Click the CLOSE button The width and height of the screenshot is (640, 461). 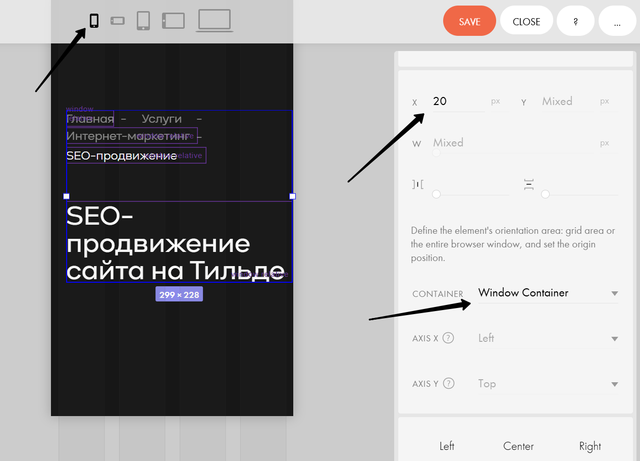[526, 21]
